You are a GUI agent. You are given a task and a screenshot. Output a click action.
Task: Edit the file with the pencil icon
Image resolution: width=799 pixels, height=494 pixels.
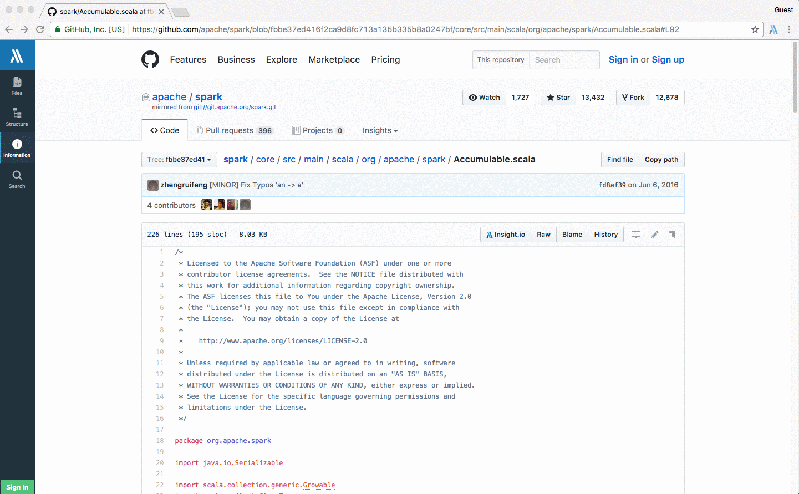tap(654, 235)
